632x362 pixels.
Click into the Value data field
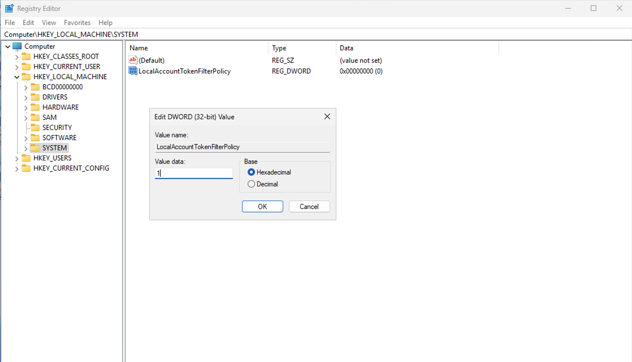pos(194,173)
